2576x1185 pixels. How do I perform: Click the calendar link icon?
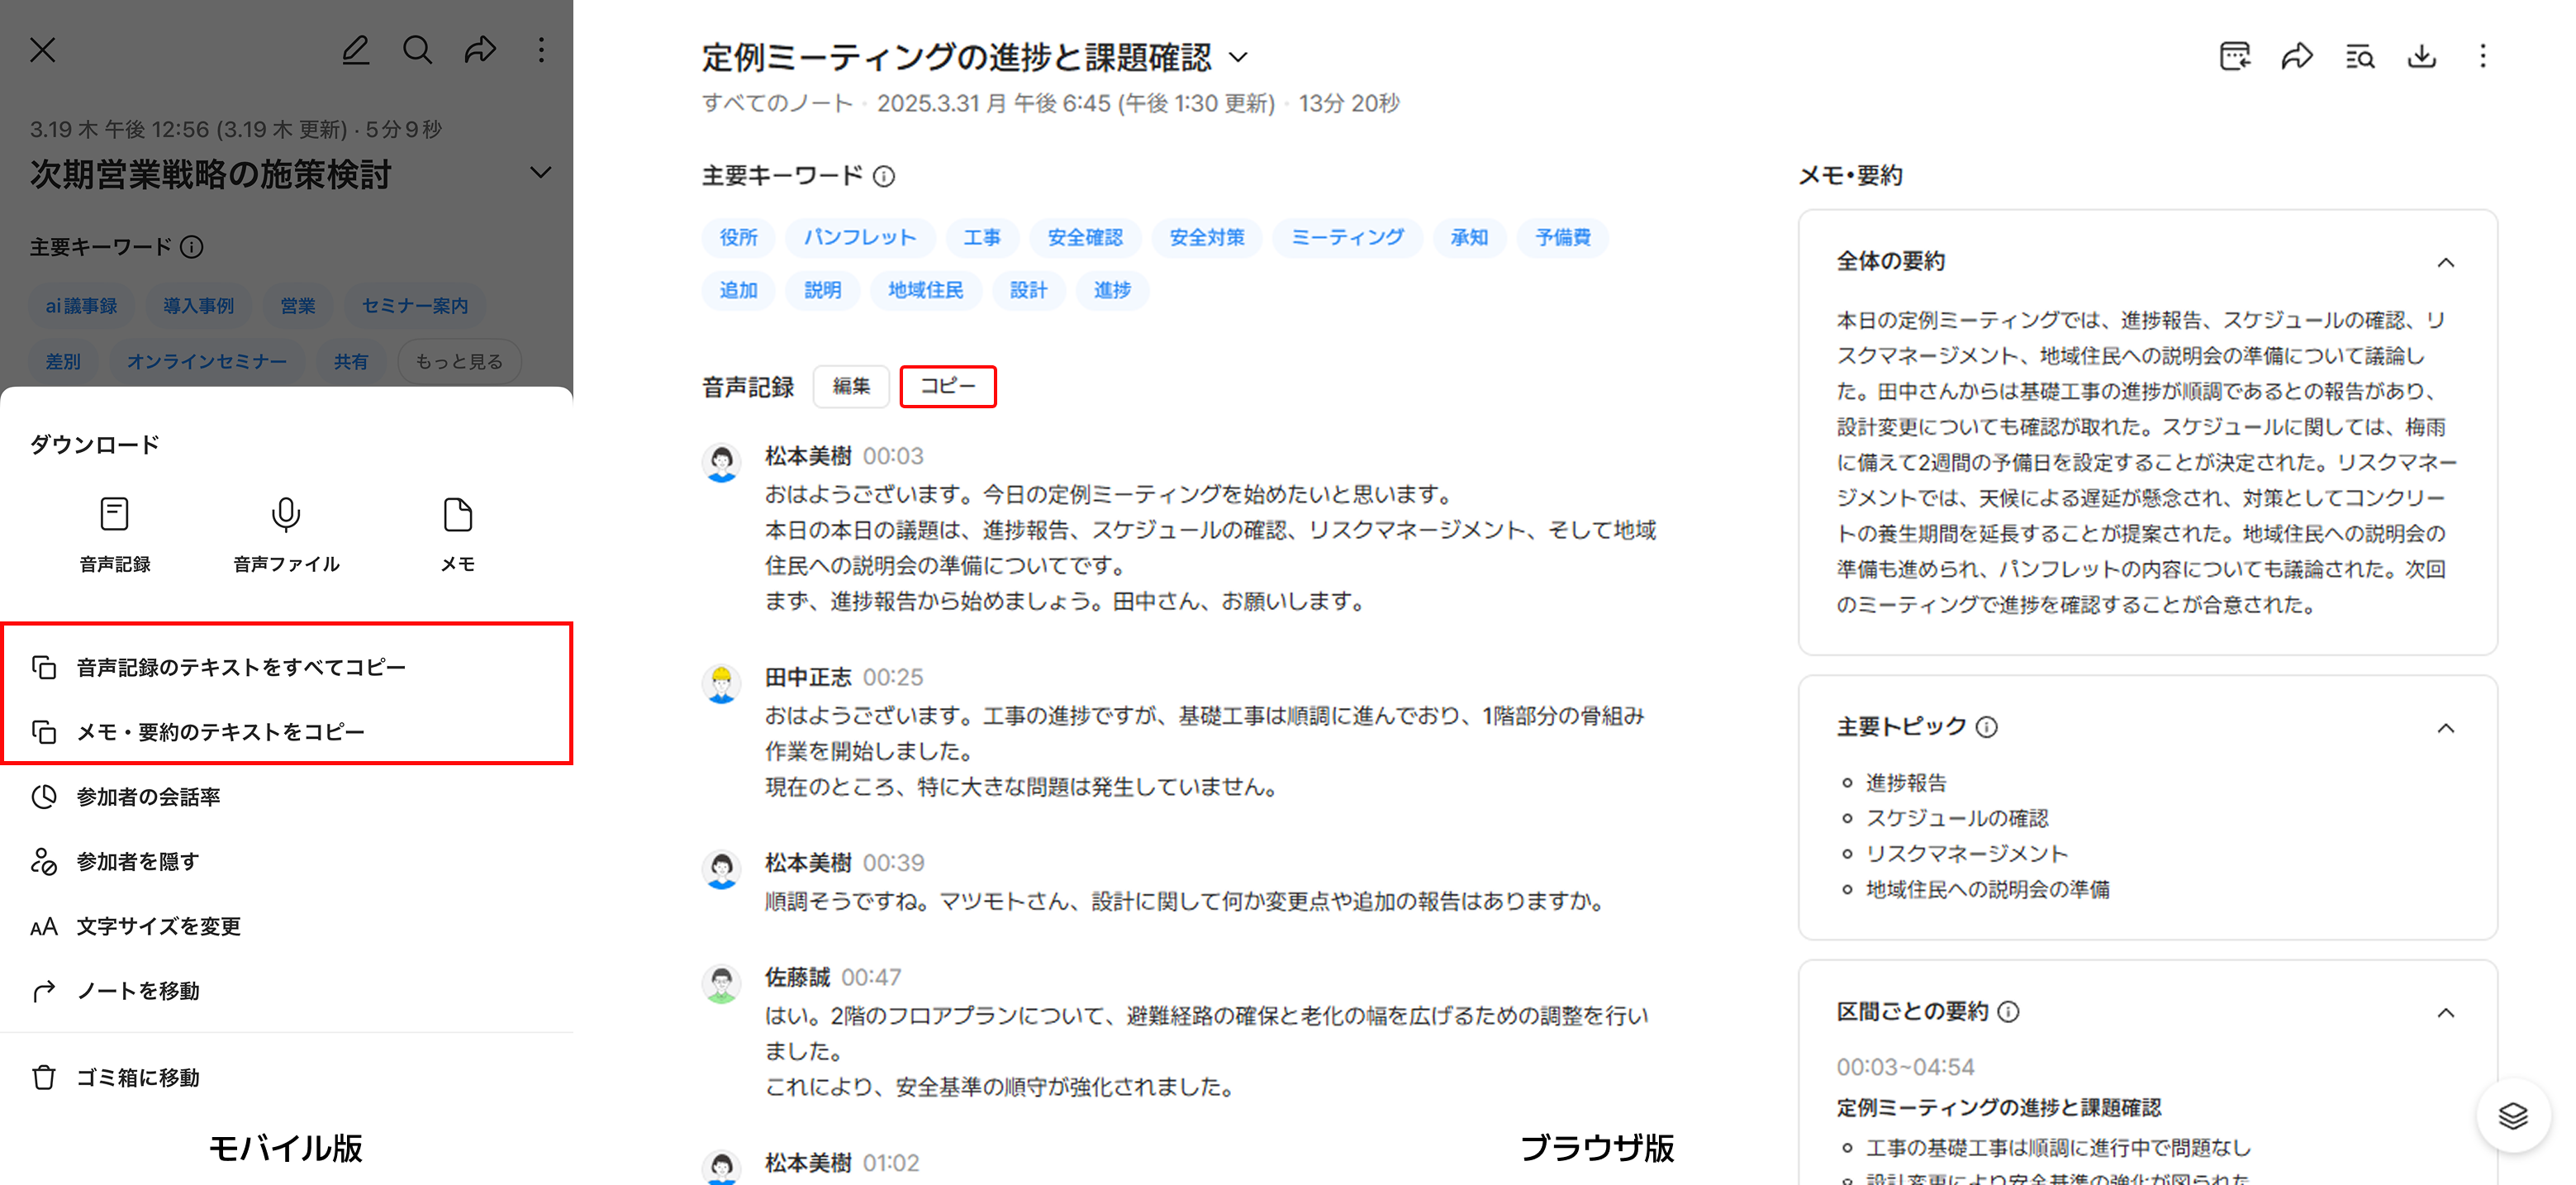(2234, 56)
